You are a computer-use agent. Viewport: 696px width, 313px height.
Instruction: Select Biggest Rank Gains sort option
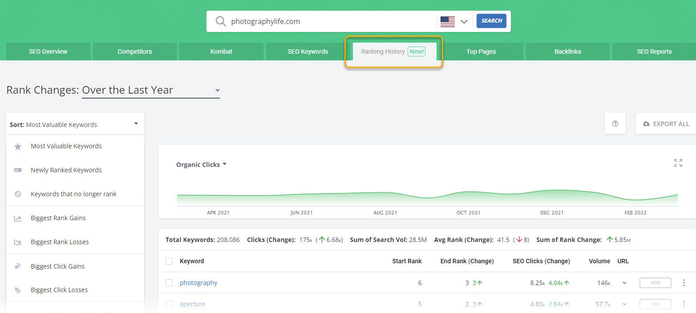[75, 218]
